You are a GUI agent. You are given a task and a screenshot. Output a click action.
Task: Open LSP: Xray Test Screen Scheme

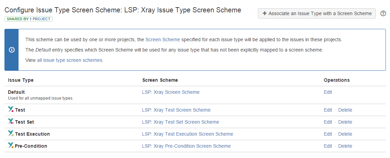tap(176, 110)
